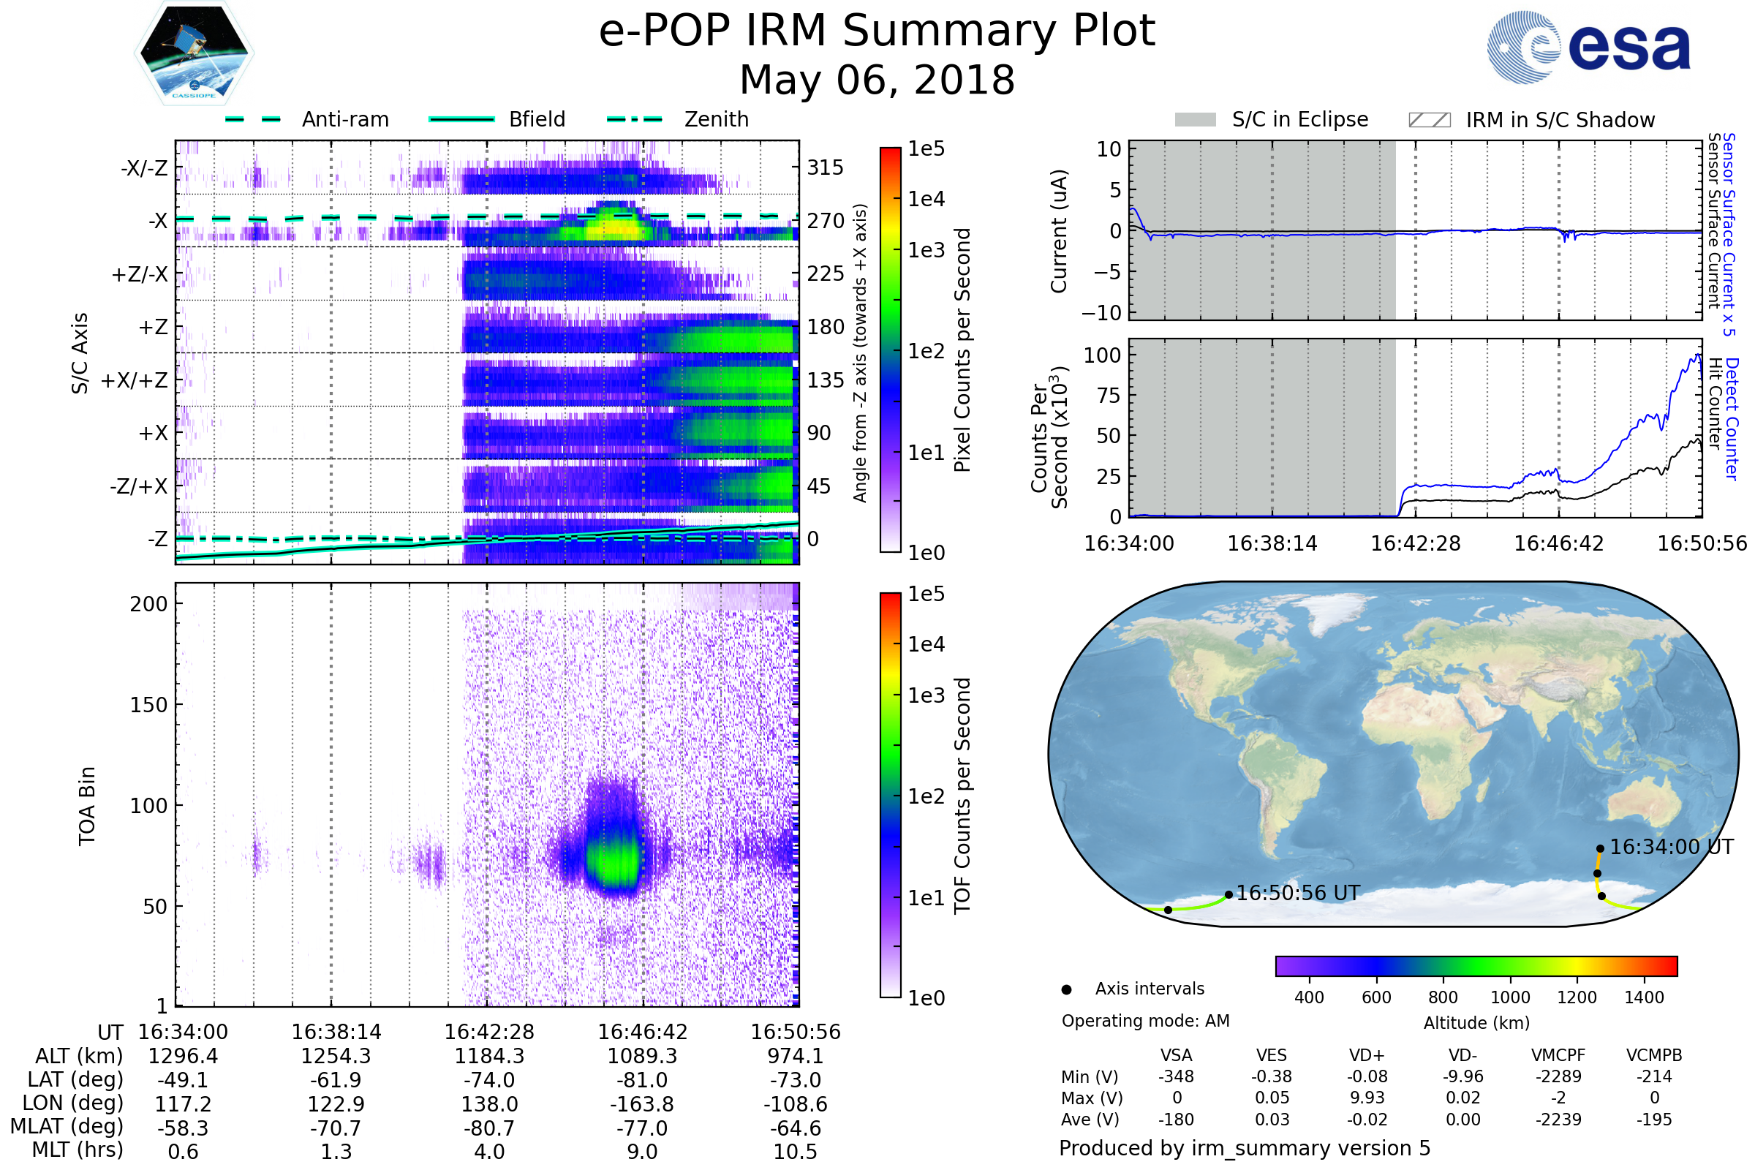Click the hatched IRM in S/C Shadow swatch
The width and height of the screenshot is (1755, 1170).
(x=1429, y=120)
